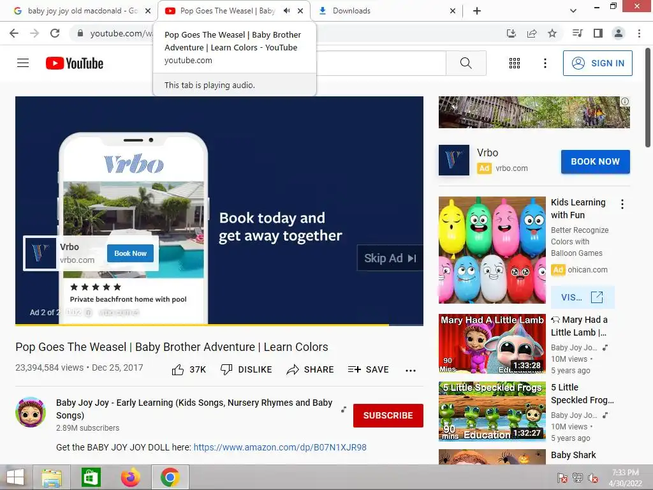Click the YouTube search magnifier button
The image size is (653, 490).
[466, 63]
